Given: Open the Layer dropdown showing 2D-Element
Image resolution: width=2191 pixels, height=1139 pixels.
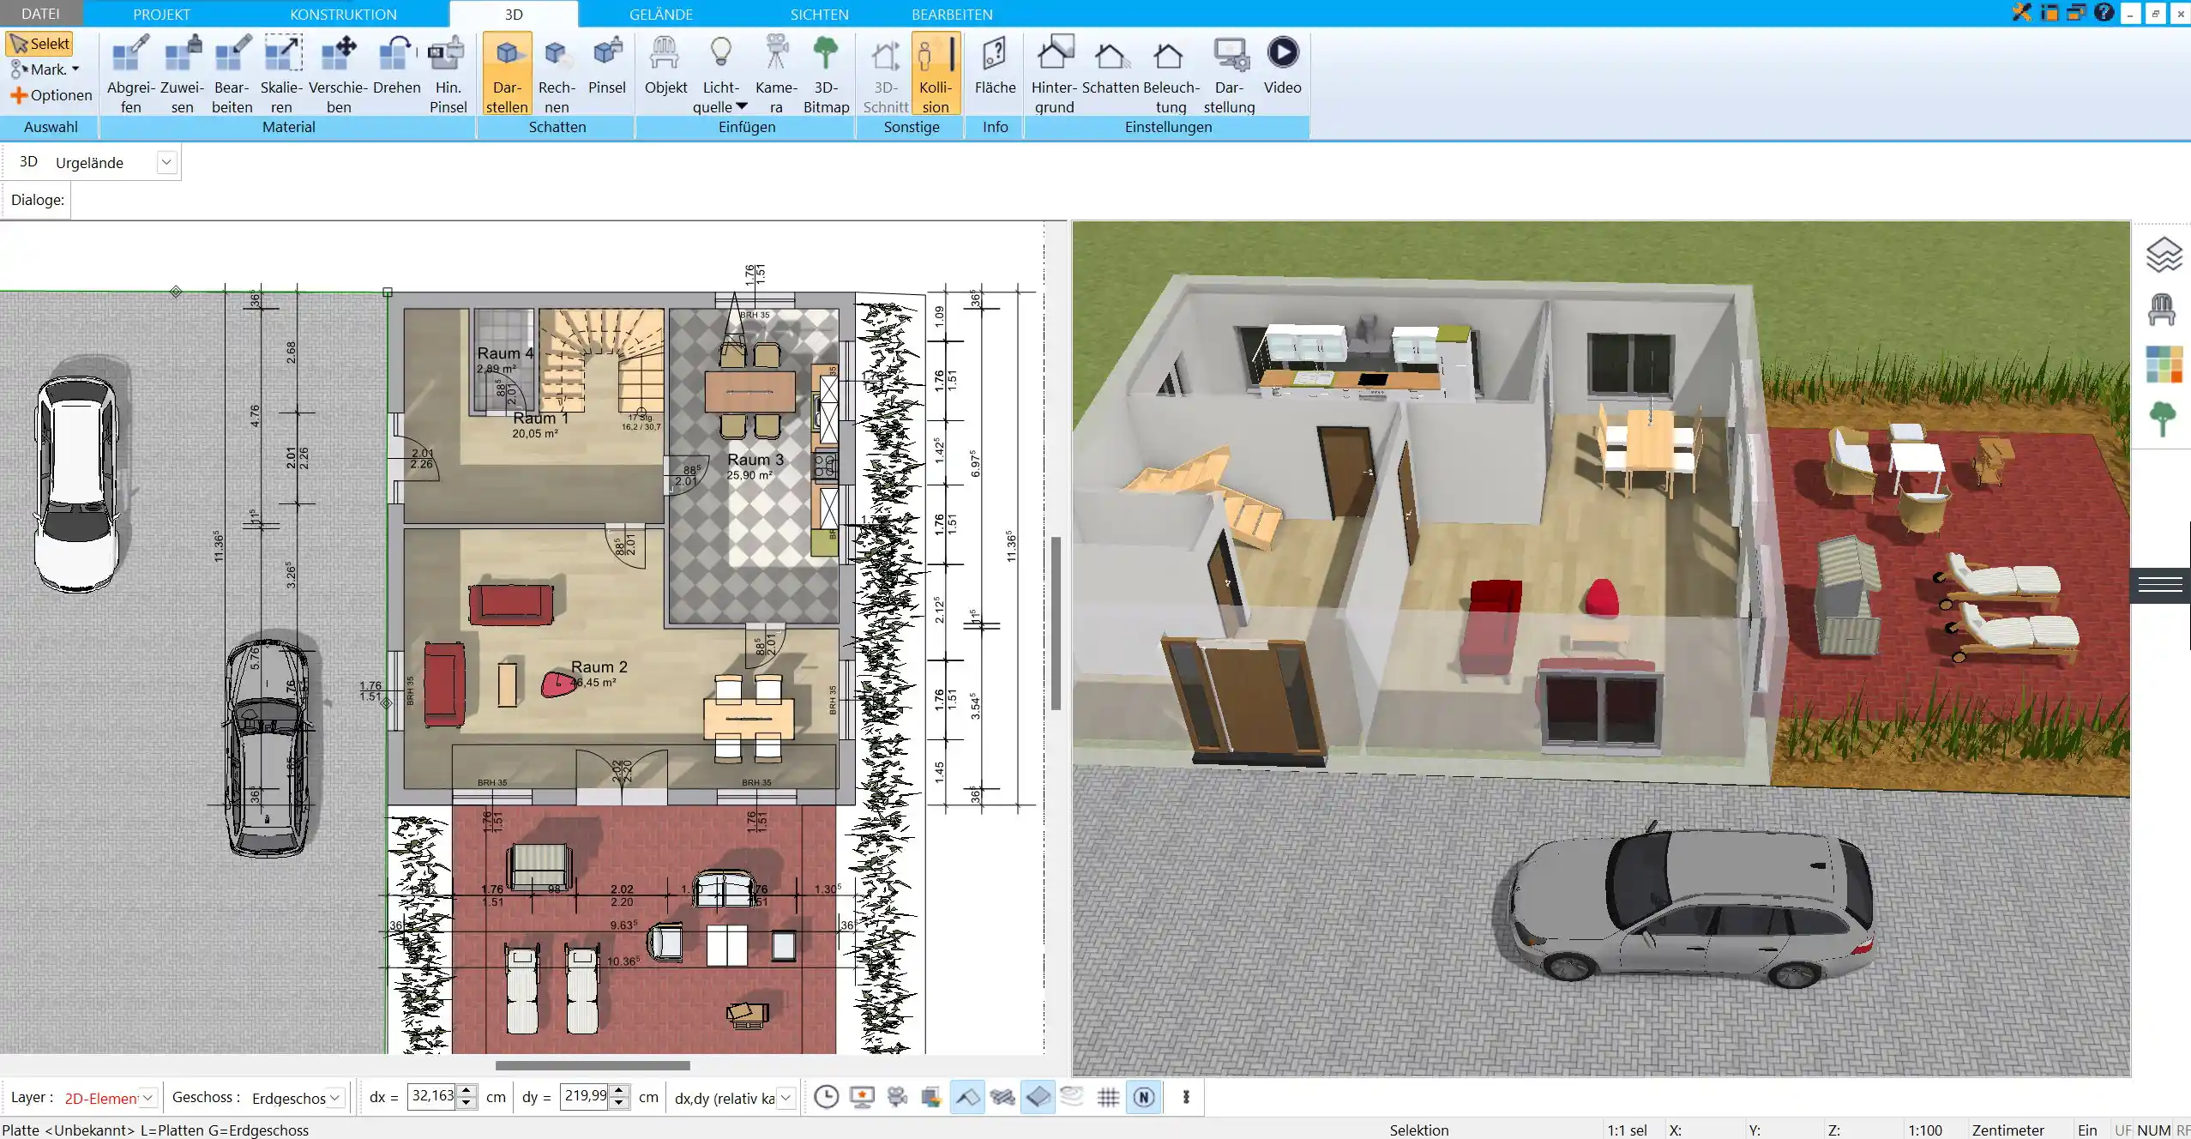Looking at the screenshot, I should (147, 1098).
